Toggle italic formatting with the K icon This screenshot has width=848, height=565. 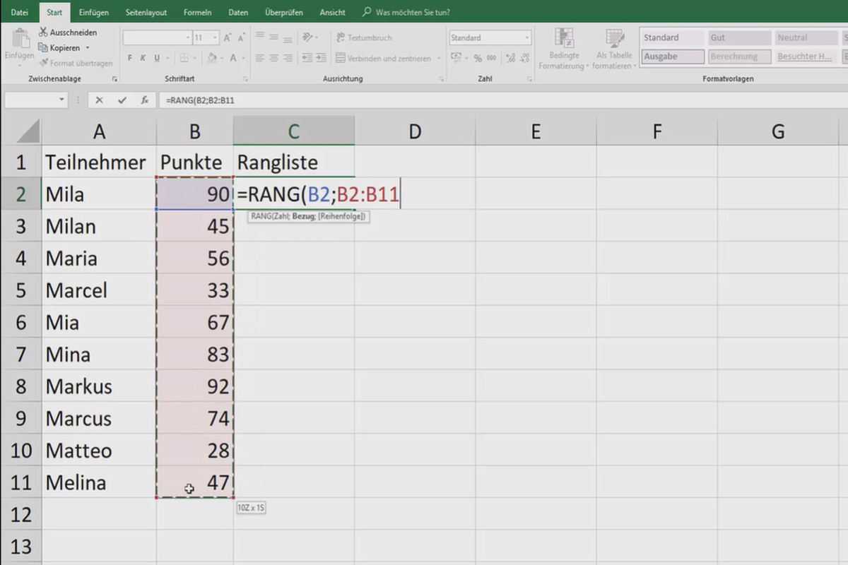(143, 58)
